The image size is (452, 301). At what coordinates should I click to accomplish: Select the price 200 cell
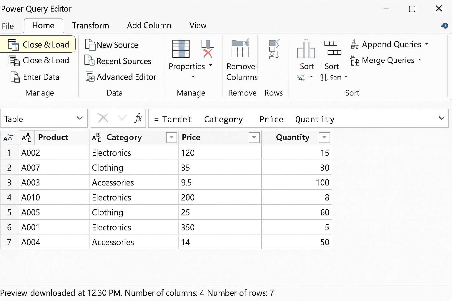(220, 197)
